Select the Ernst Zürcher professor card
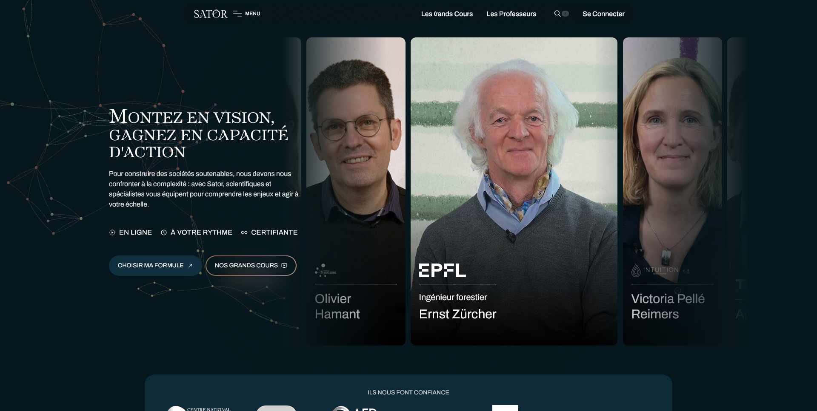This screenshot has width=817, height=411. pos(514,191)
